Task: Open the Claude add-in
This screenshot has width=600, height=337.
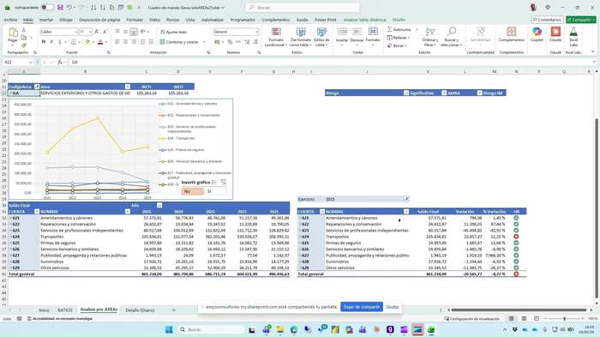Action: click(555, 34)
